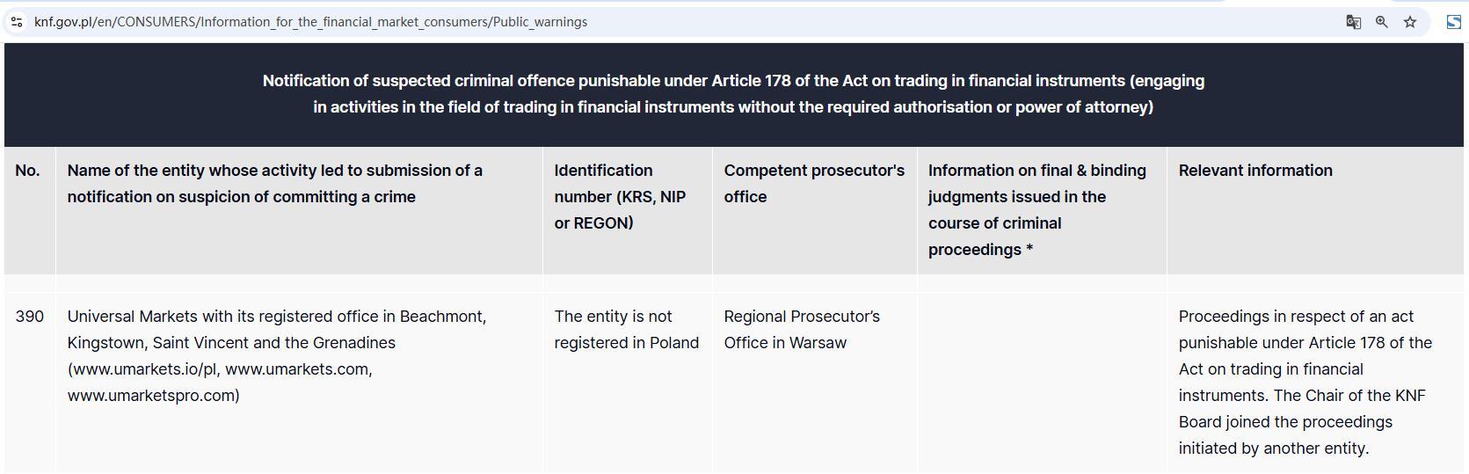The image size is (1469, 474).
Task: Click the www.umarketspro.com website text
Action: coord(153,396)
